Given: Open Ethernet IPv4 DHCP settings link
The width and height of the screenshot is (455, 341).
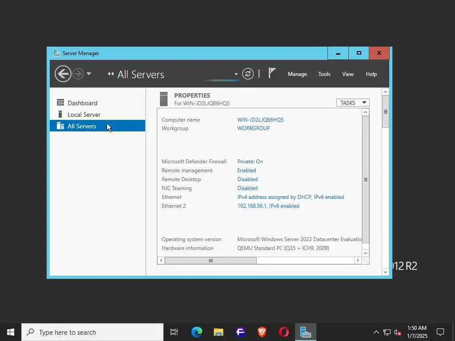Looking at the screenshot, I should coord(291,197).
